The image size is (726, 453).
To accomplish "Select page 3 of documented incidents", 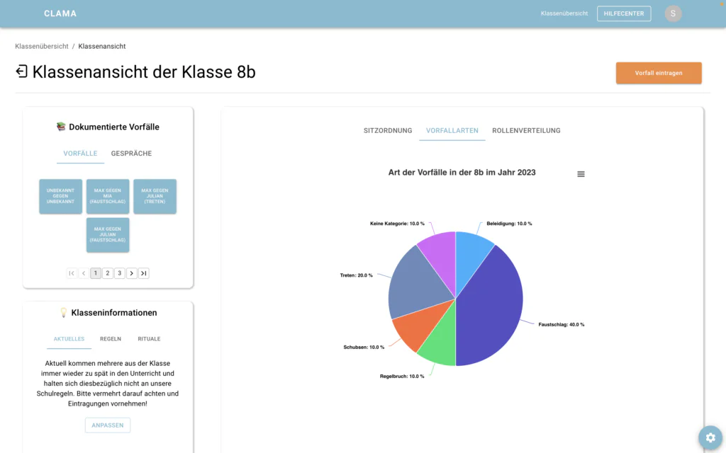I will [119, 273].
